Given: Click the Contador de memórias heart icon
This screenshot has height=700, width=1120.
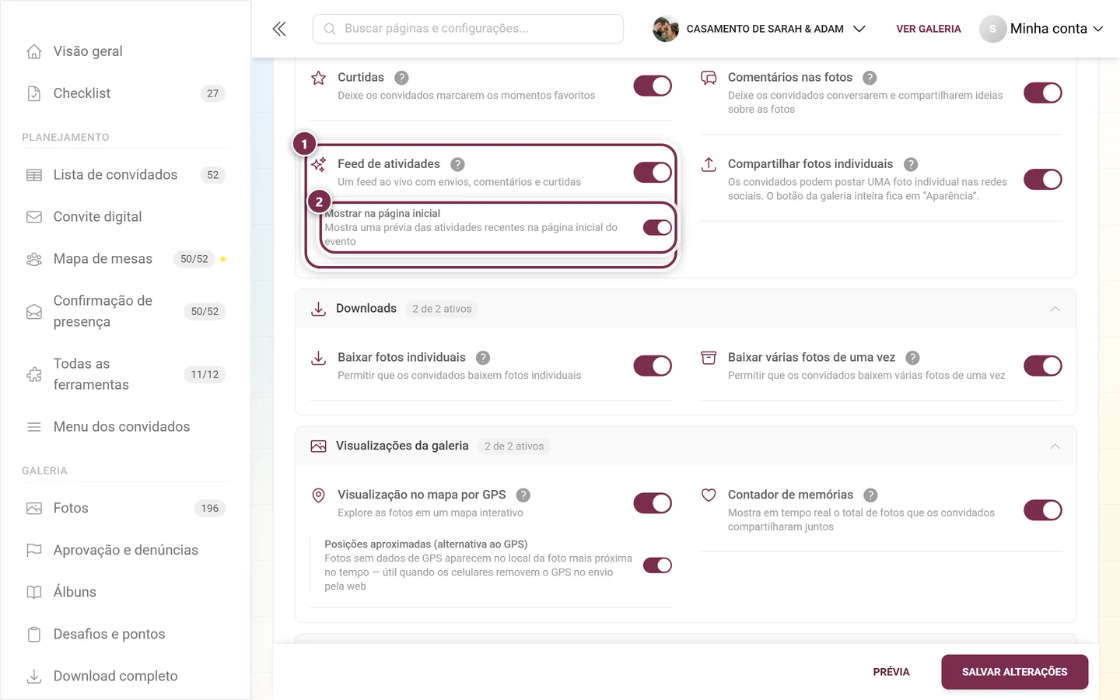Looking at the screenshot, I should point(709,495).
